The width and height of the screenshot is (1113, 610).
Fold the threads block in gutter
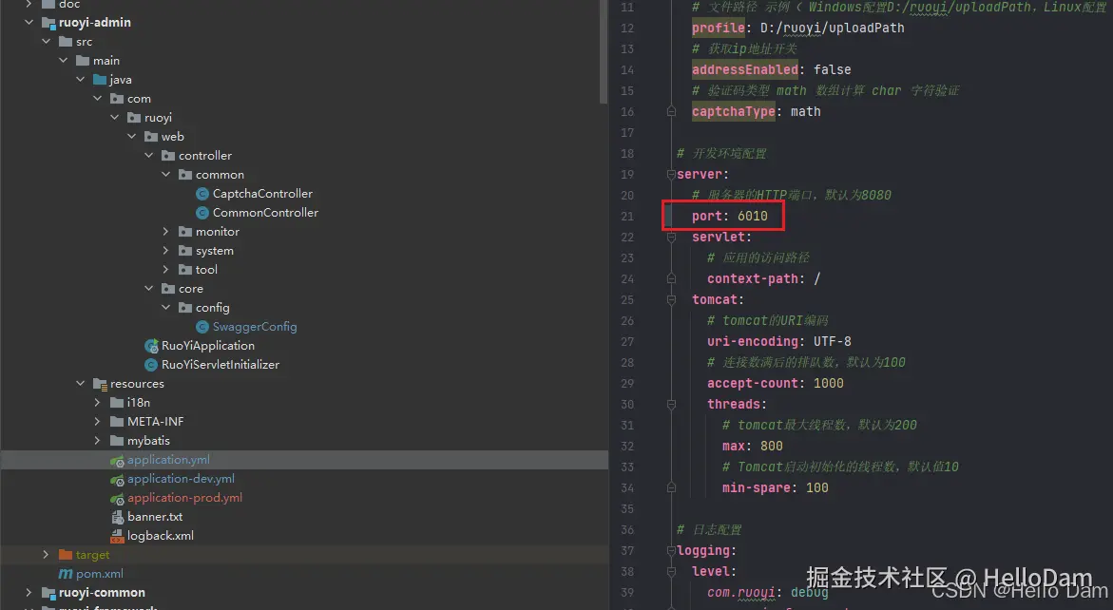point(671,405)
